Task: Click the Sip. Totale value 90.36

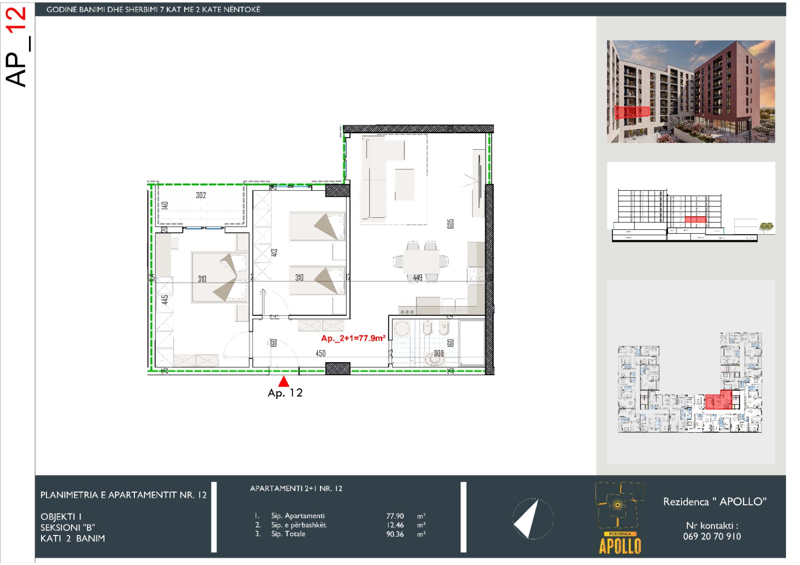Action: click(x=395, y=534)
